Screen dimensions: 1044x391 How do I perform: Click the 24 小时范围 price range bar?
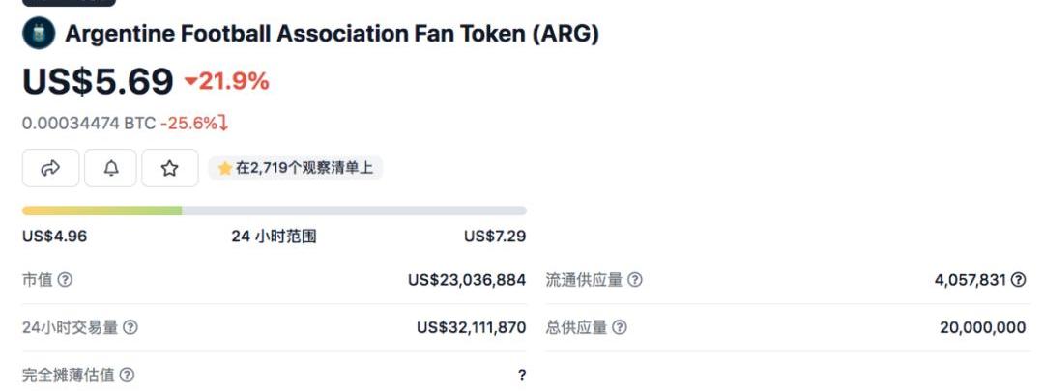[x=275, y=210]
